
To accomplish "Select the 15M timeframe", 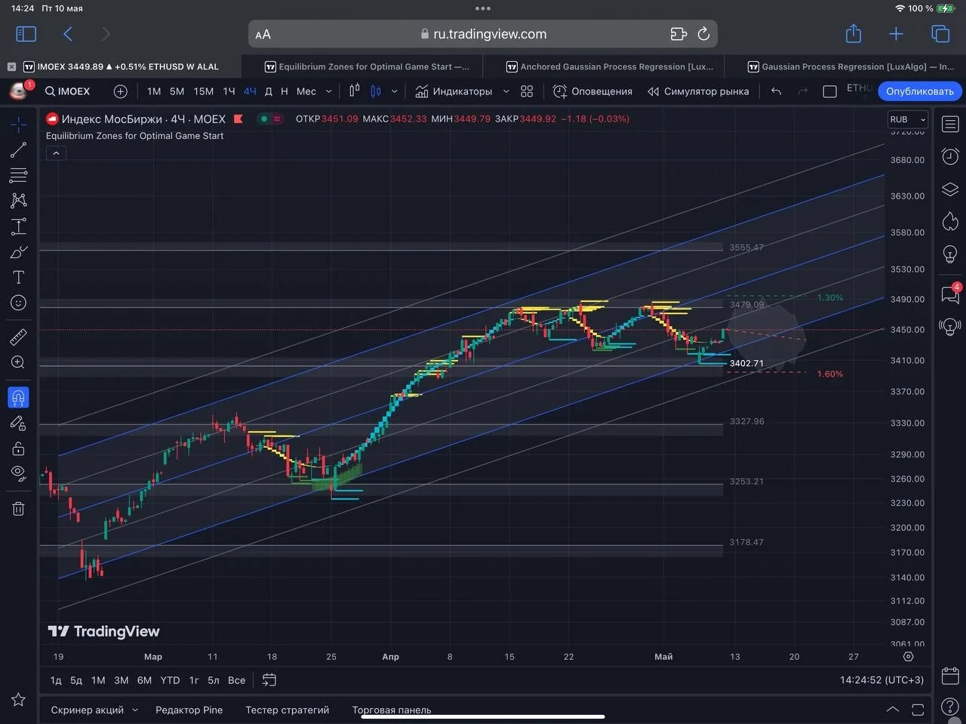I will [203, 91].
